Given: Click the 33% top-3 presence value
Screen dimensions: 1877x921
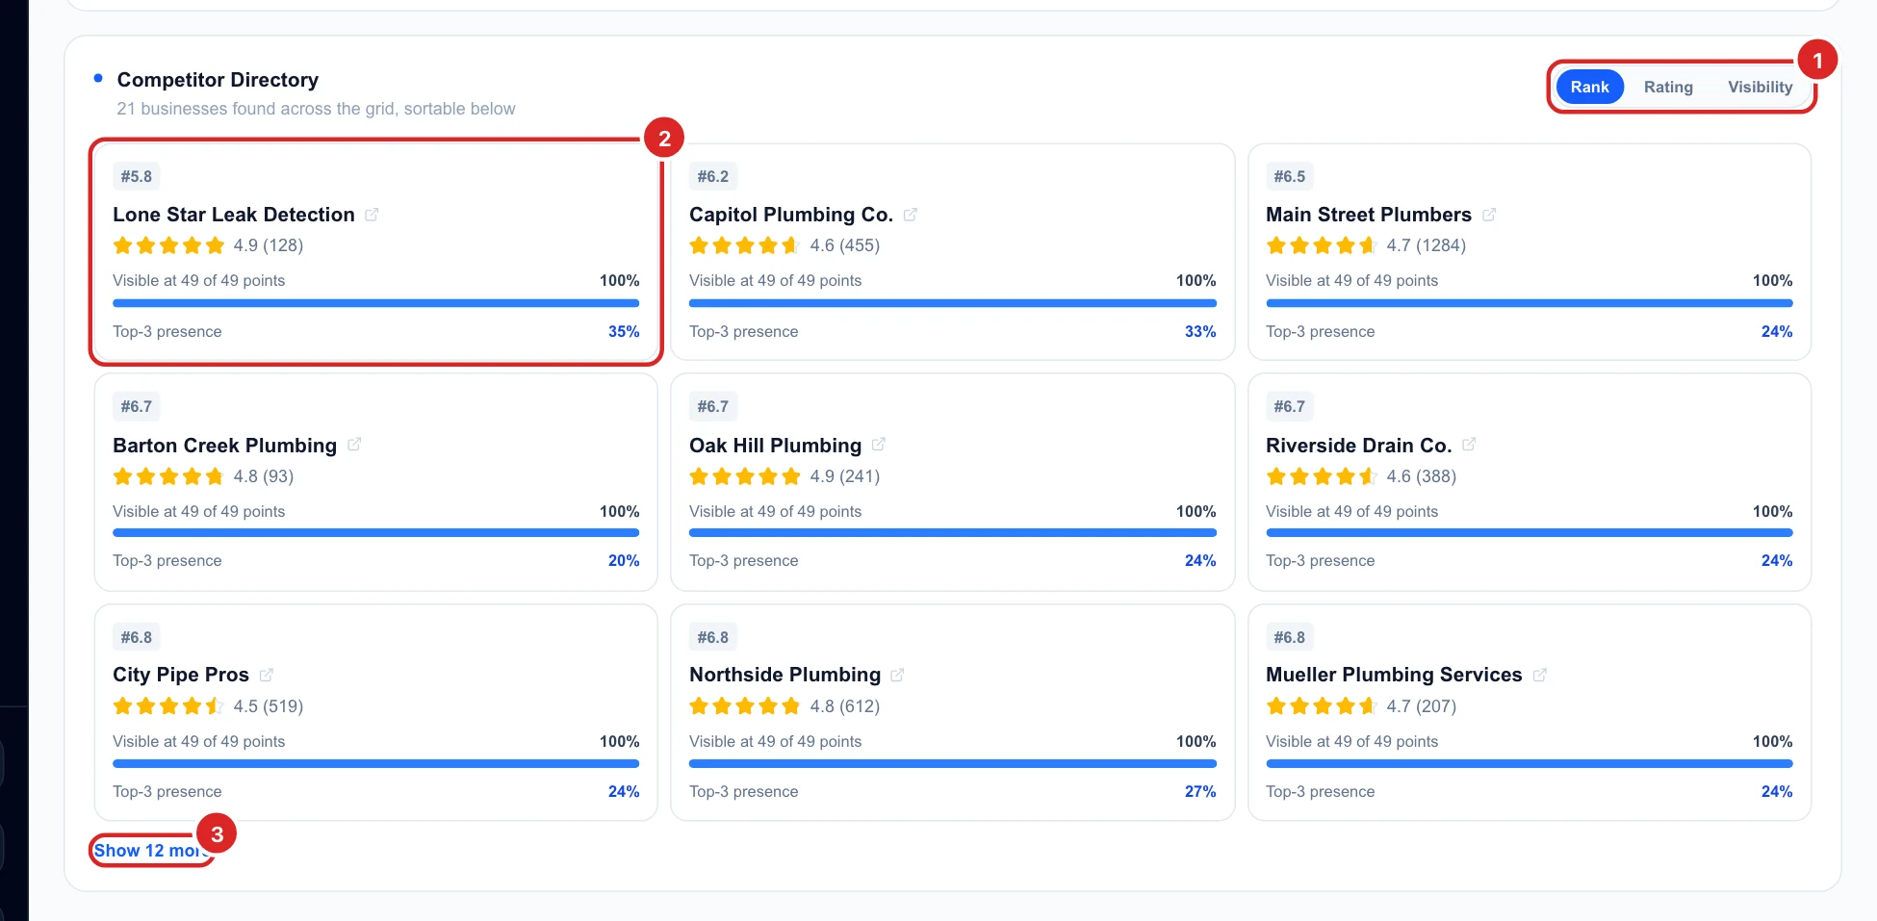Looking at the screenshot, I should (x=1200, y=331).
